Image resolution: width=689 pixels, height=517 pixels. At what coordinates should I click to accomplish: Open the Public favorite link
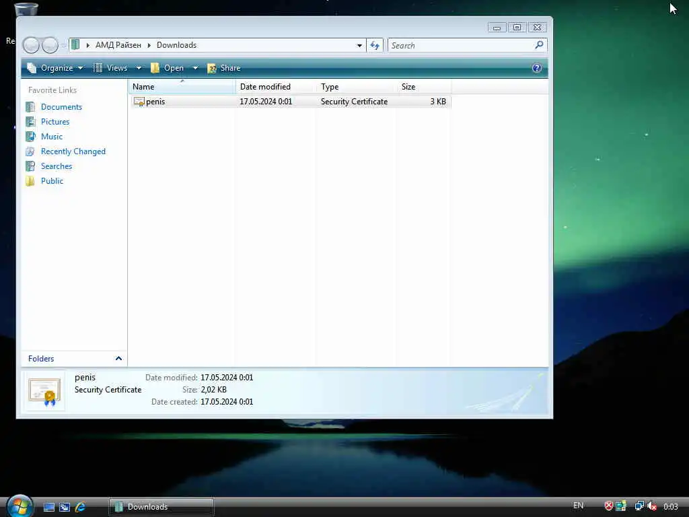coord(52,181)
